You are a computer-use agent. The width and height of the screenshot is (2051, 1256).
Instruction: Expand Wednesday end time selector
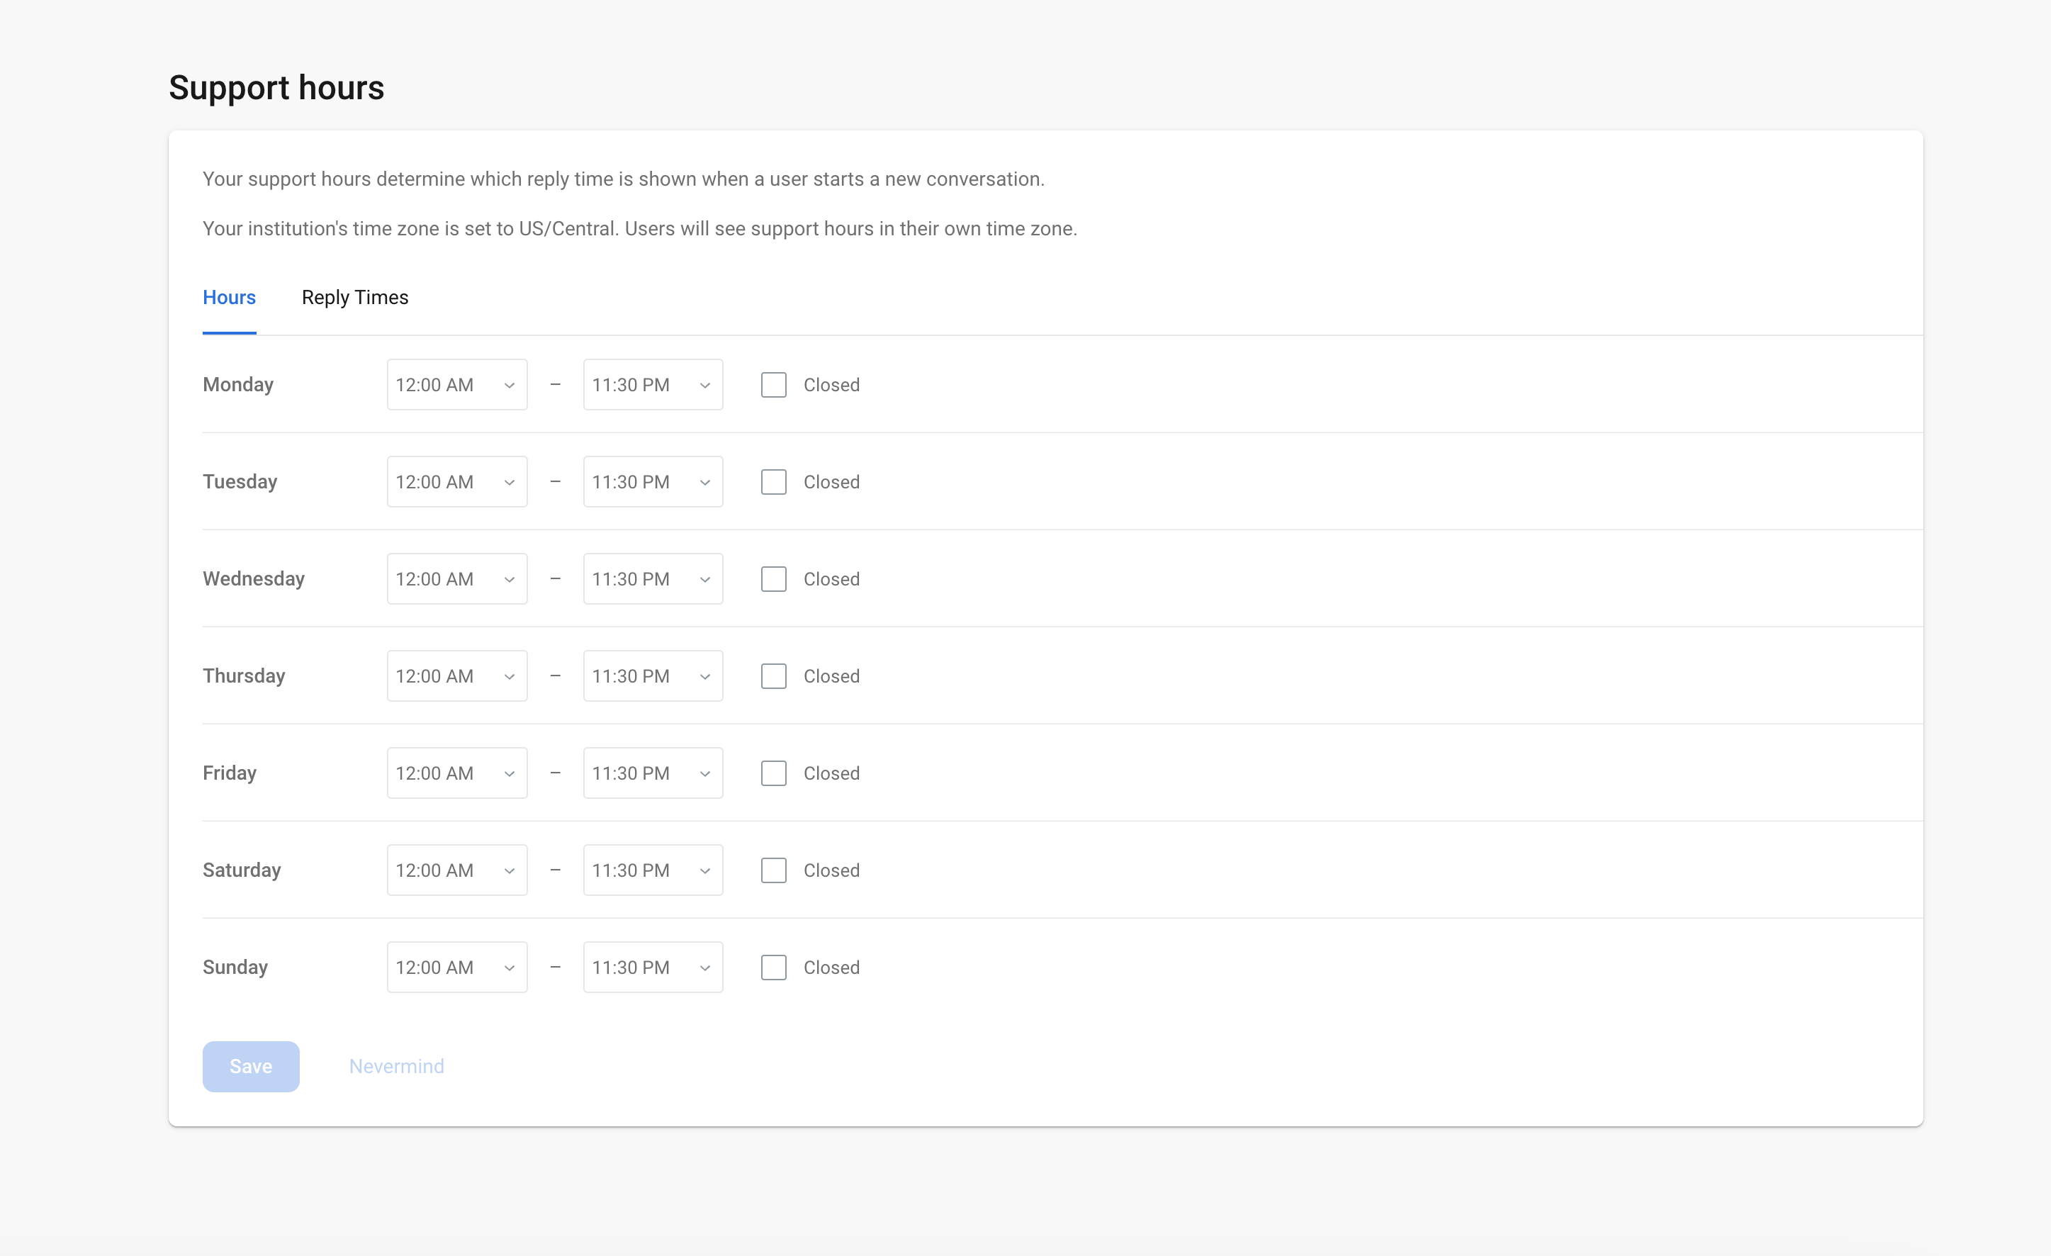point(653,578)
